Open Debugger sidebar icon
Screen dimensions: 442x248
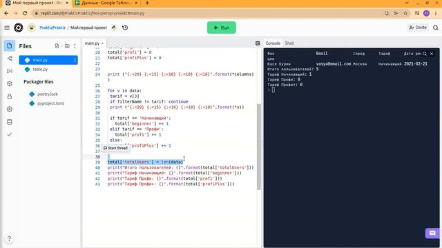coord(10,71)
